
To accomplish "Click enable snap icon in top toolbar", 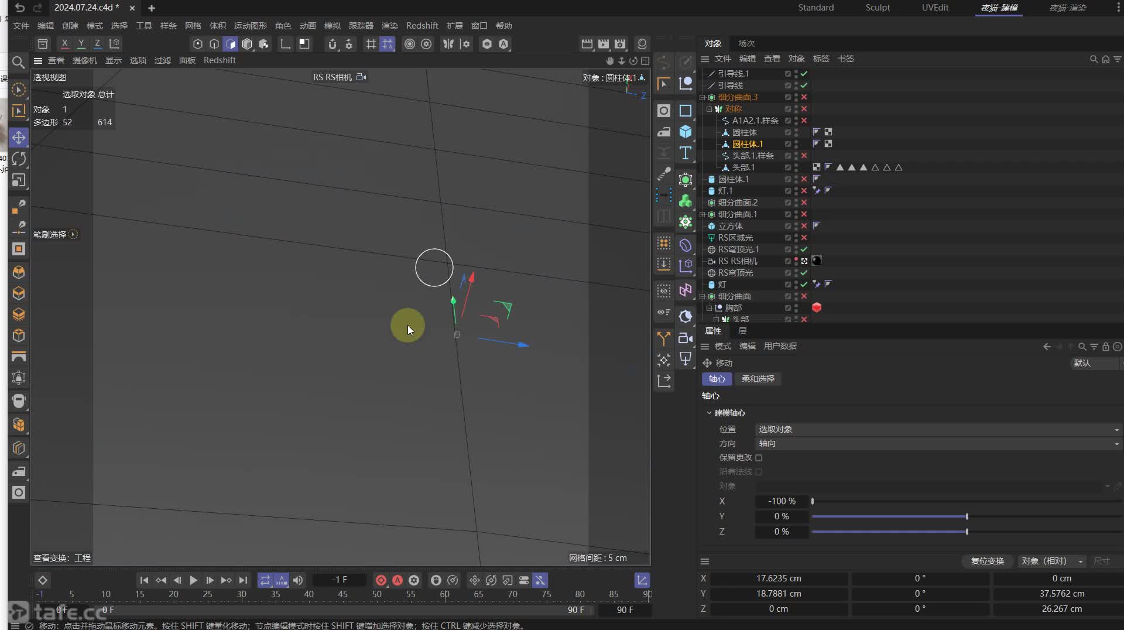I will tap(333, 44).
